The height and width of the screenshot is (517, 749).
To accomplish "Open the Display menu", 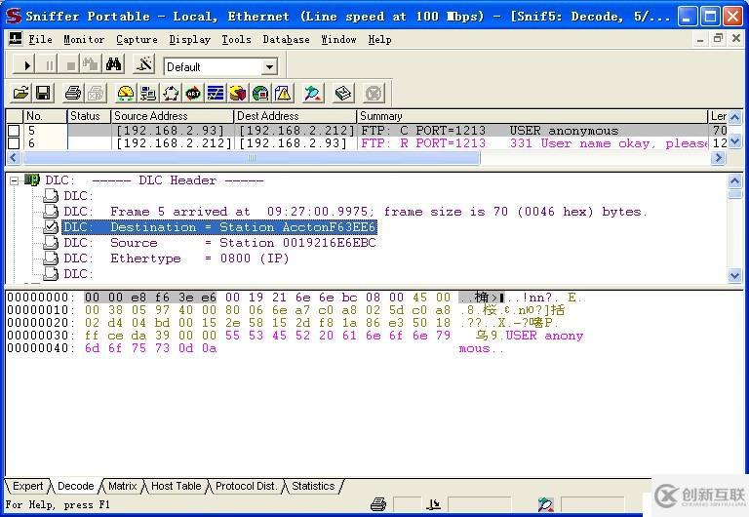I will [x=189, y=40].
